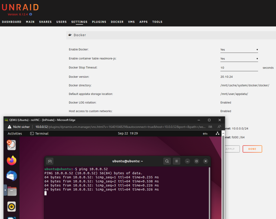Viewport: 276px width, 219px height.
Task: Open Edge read aloud icon
Action: pyautogui.click(x=219, y=127)
